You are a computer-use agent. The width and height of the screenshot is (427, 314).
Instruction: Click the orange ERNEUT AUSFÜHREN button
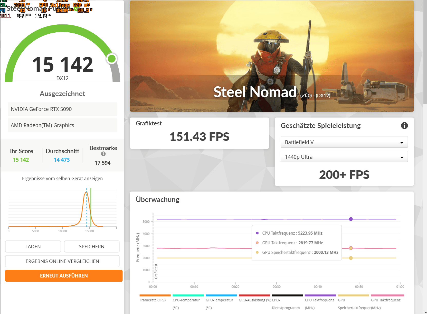(x=64, y=276)
